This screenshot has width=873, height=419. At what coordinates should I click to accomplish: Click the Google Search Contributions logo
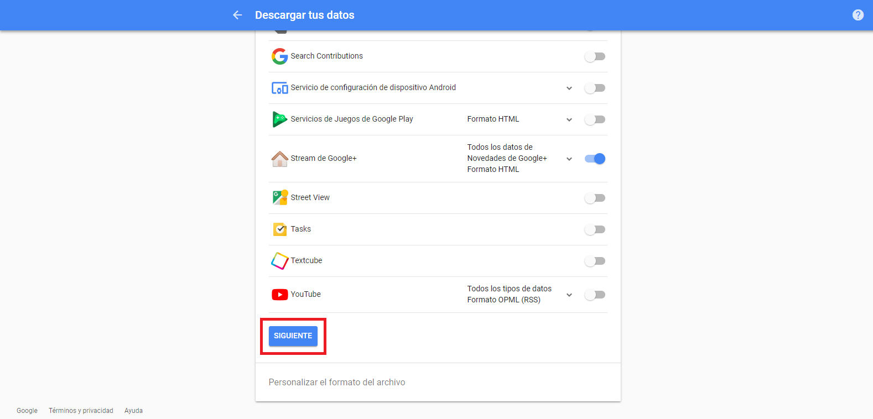coord(280,56)
